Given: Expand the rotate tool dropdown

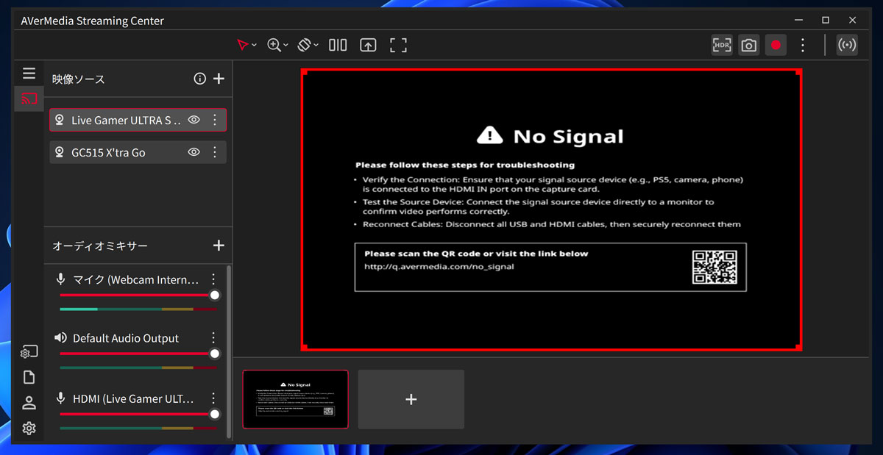Looking at the screenshot, I should pos(316,46).
